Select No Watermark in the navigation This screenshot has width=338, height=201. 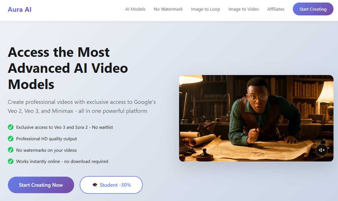[168, 9]
